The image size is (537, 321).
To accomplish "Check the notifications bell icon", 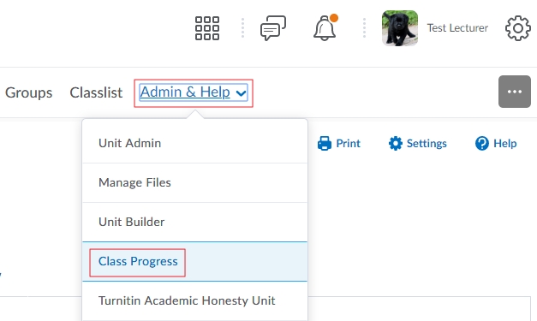I will (x=325, y=27).
